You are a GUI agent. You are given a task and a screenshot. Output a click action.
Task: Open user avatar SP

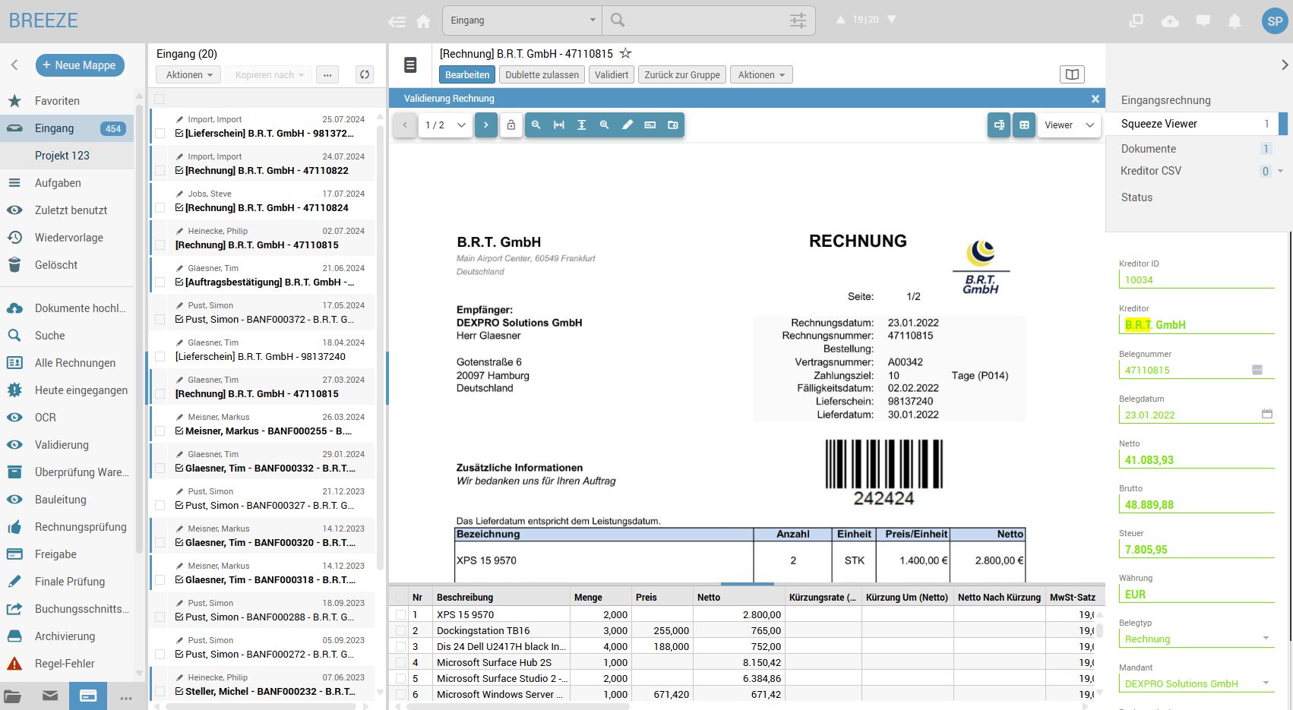pyautogui.click(x=1275, y=21)
